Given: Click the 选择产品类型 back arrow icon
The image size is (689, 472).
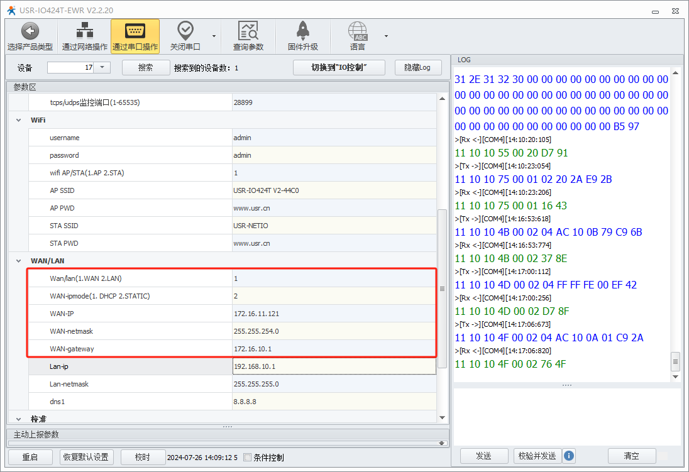Looking at the screenshot, I should click(30, 31).
